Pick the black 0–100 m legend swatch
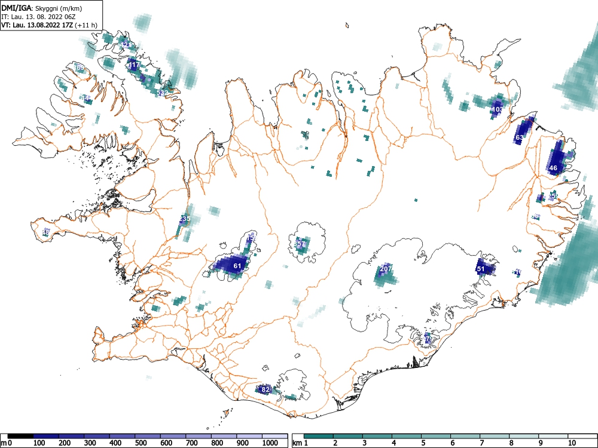Screen dimensions: 598x448 (x=20, y=436)
